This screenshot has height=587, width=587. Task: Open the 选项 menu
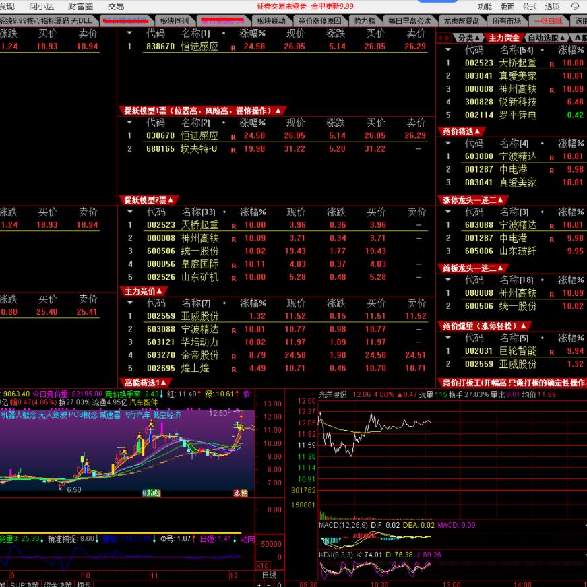pyautogui.click(x=552, y=6)
